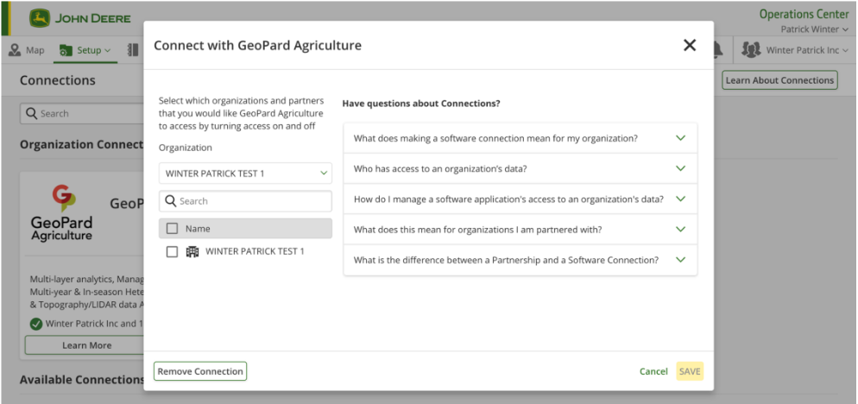Expand the Partnership vs Software Connection question
This screenshot has width=858, height=404.
(520, 260)
